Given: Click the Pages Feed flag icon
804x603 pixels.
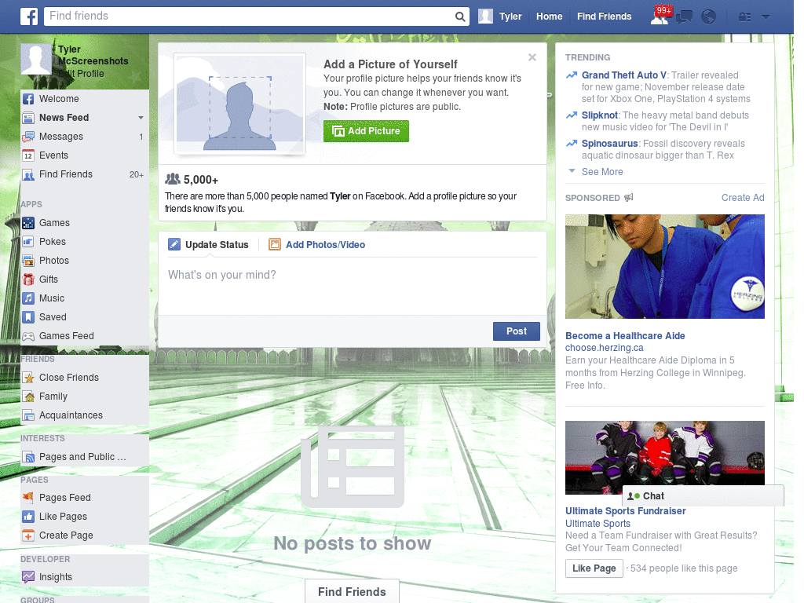Looking at the screenshot, I should tap(28, 497).
